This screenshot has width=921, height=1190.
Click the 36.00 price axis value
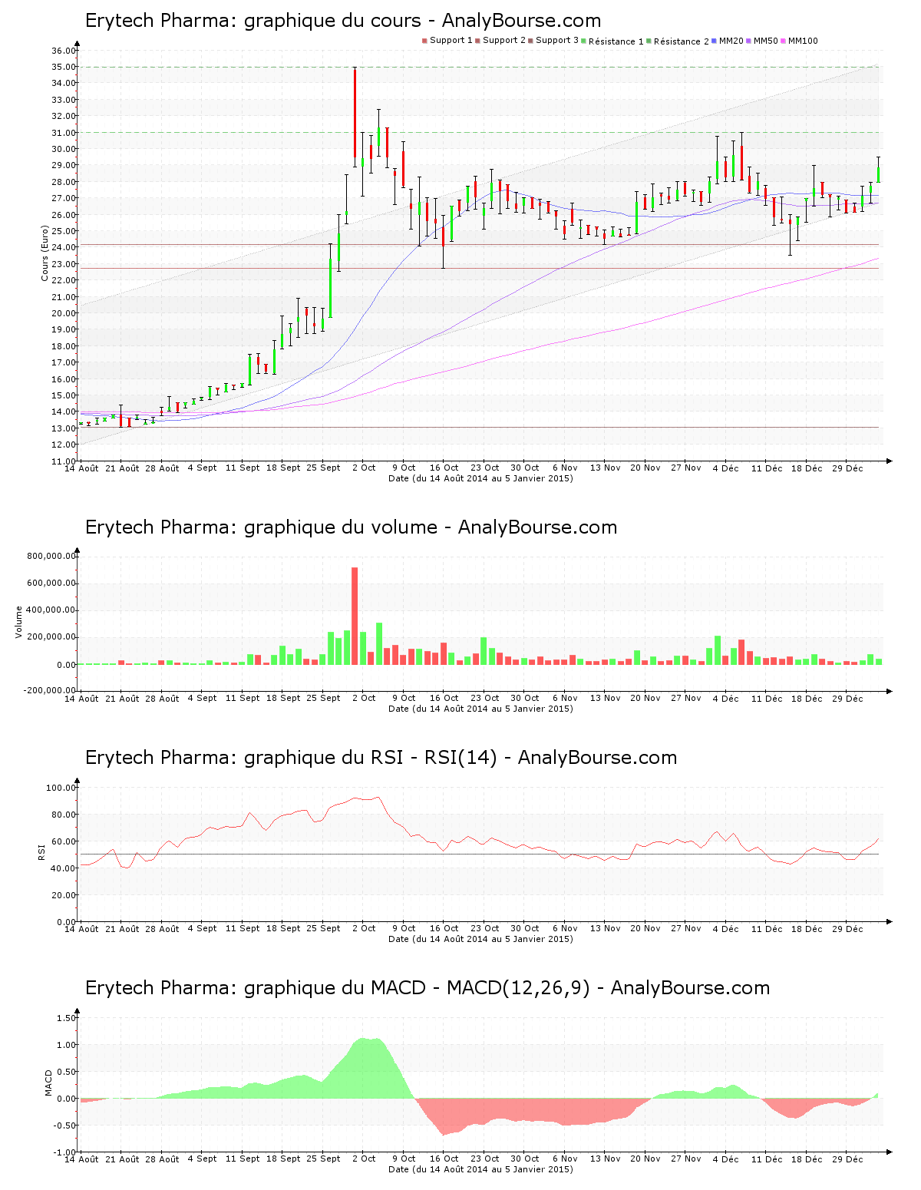(64, 51)
